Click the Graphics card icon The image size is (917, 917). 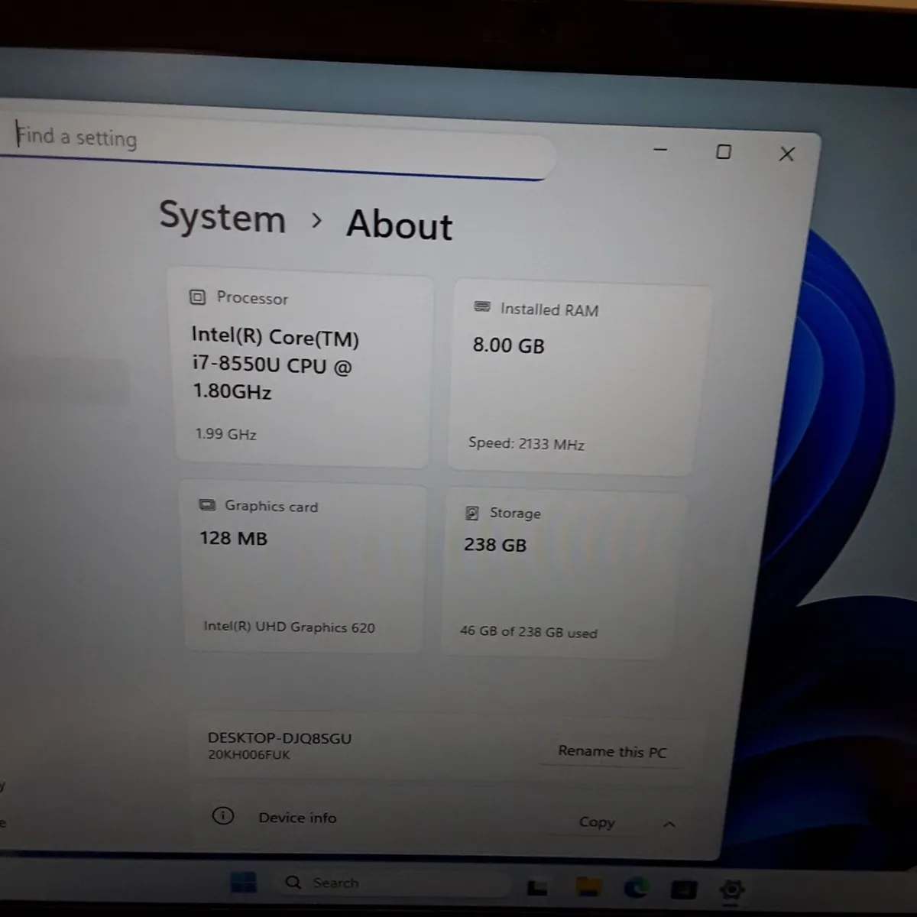207,504
